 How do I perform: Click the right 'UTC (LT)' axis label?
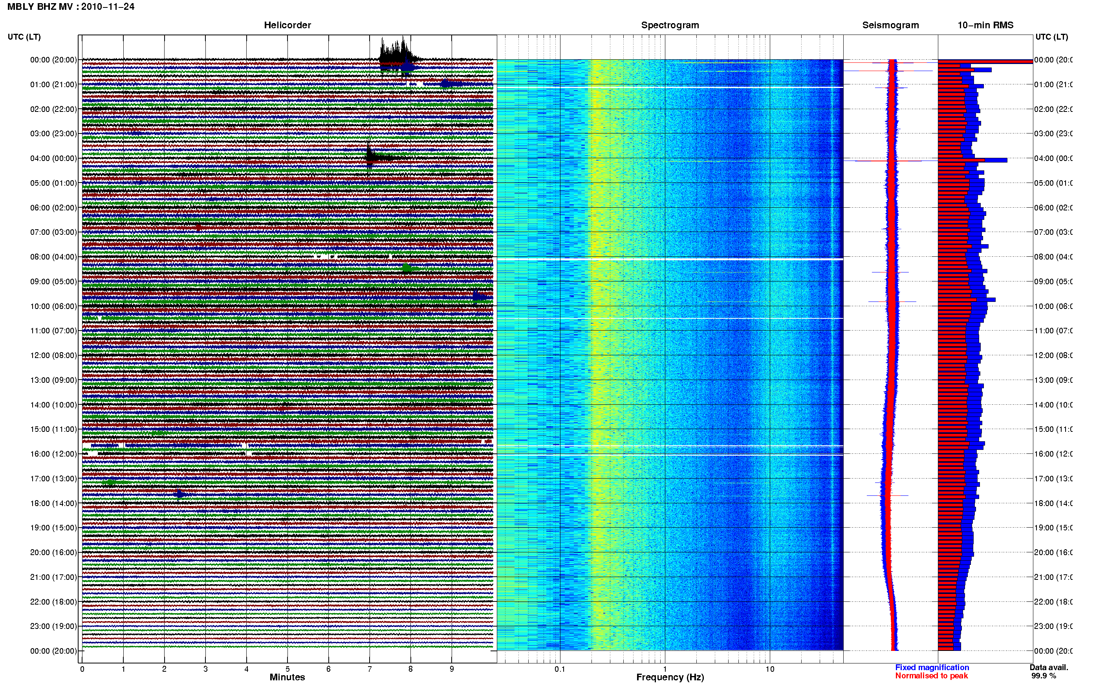1051,37
